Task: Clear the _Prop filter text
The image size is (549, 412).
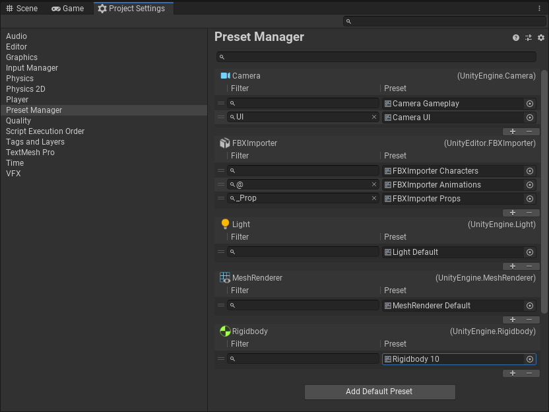Action: coord(374,198)
